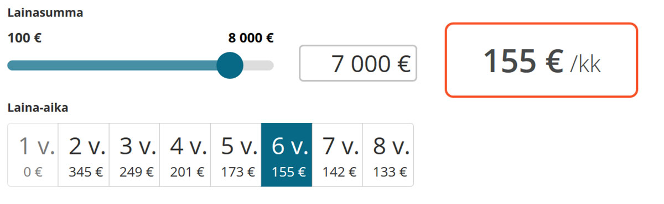Select the 2 v. loan term
Image resolution: width=664 pixels, height=204 pixels.
[84, 155]
